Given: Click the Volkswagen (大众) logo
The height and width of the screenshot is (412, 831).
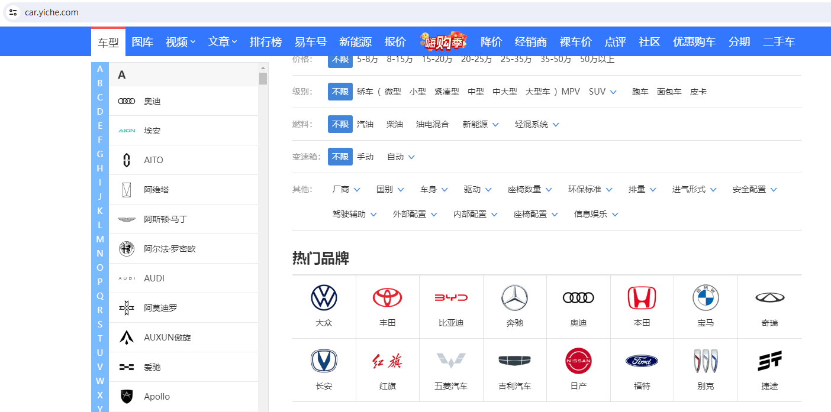Looking at the screenshot, I should [324, 297].
